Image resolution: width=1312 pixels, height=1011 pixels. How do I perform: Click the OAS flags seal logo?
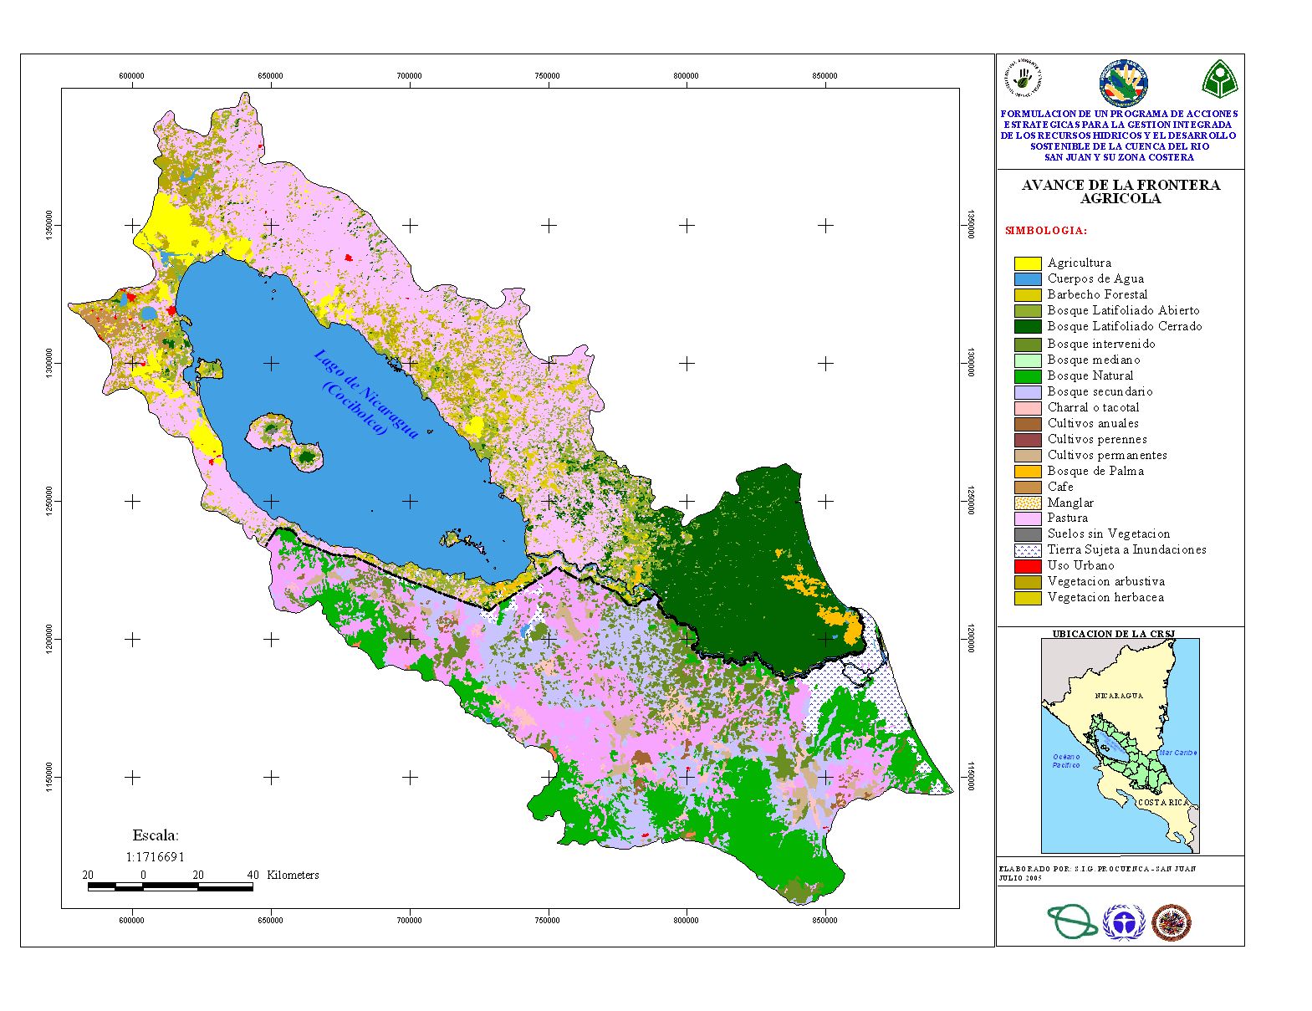pyautogui.click(x=1171, y=922)
